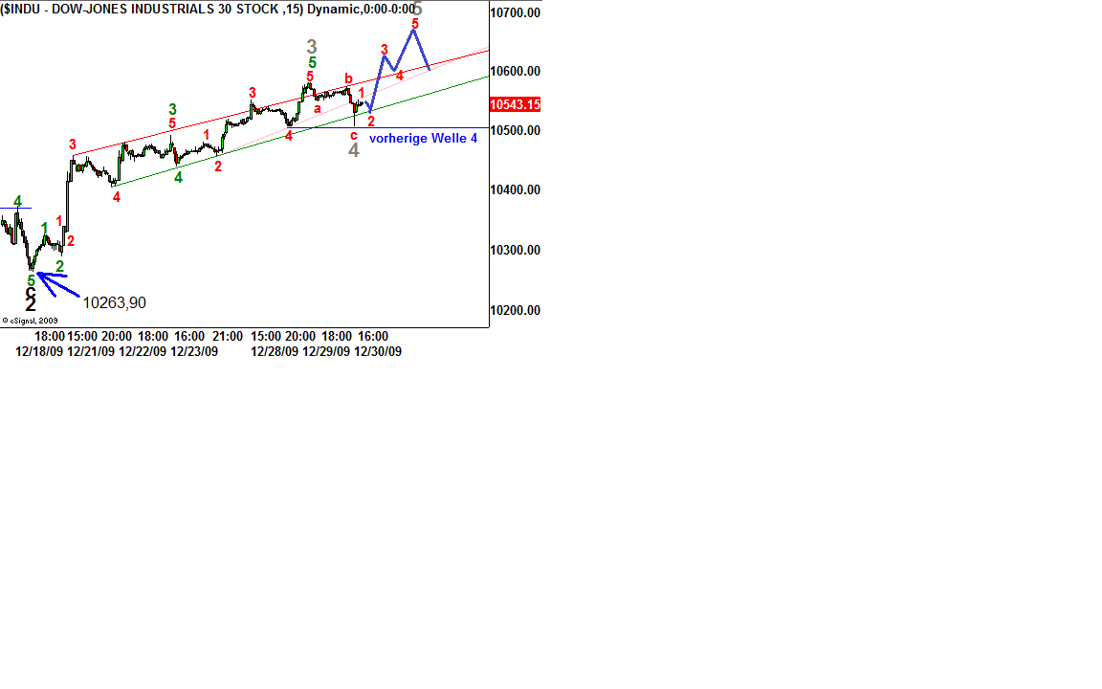
Task: Click the 10700.00 price axis label
Action: tap(515, 13)
